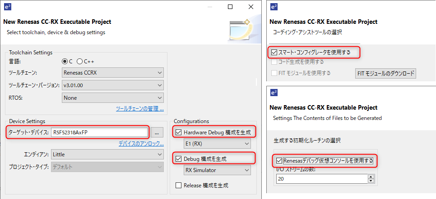Click the e² icon in file settings window
436x199 pixels.
[274, 93]
